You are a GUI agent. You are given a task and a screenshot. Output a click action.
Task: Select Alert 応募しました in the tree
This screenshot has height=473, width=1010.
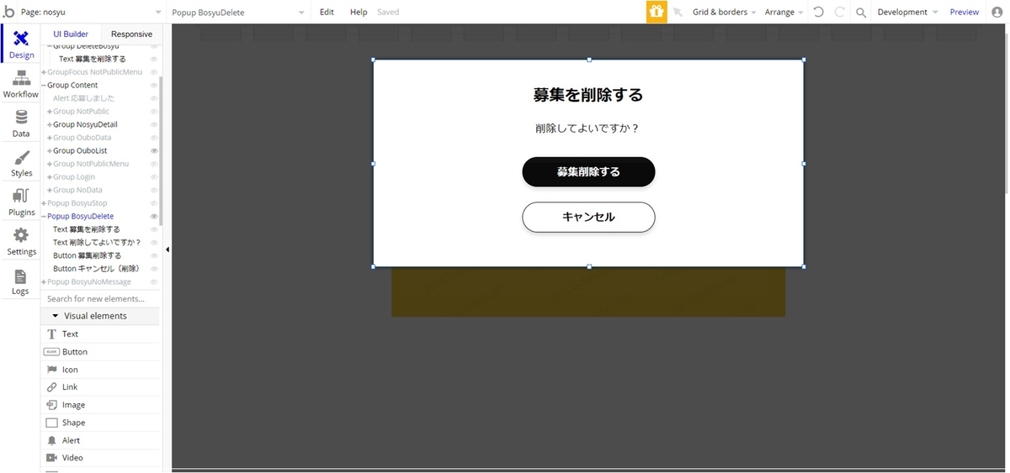[83, 98]
